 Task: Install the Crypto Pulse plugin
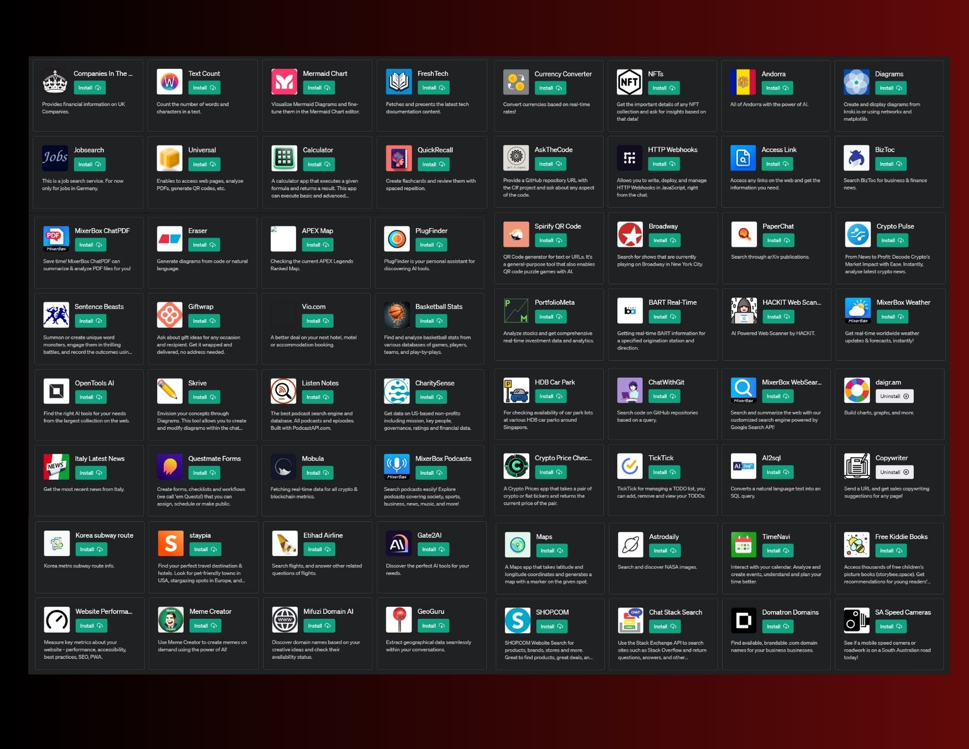click(893, 240)
